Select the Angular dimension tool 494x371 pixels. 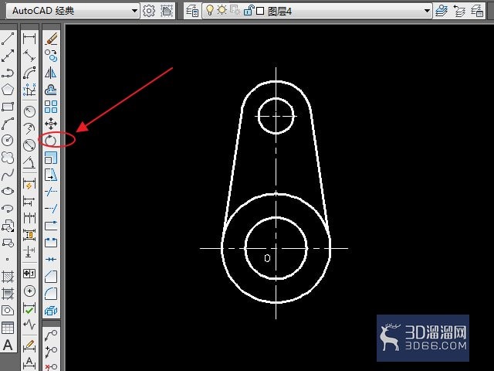pyautogui.click(x=29, y=162)
